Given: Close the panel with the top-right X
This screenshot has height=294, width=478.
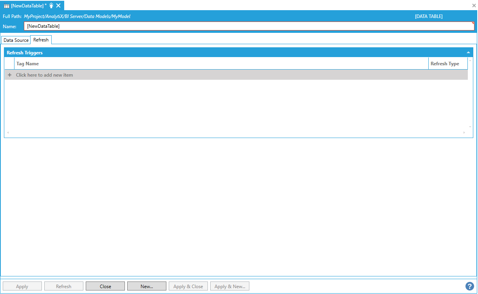Looking at the screenshot, I should 474,5.
